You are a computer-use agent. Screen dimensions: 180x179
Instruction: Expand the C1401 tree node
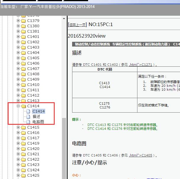(18, 37)
